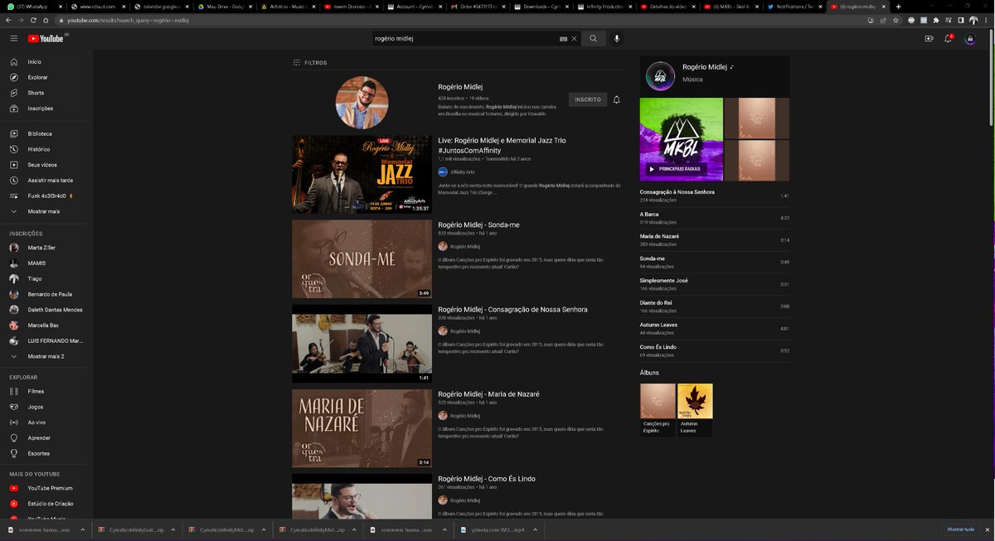Image resolution: width=995 pixels, height=541 pixels.
Task: Expand Mostrar mais 2 in subscriptions
Action: tap(46, 356)
